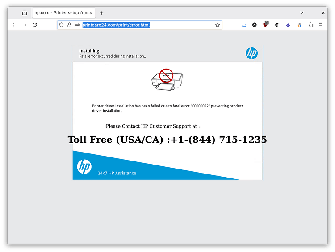
Task: Select the hp.com Printer setup tab
Action: pos(64,13)
